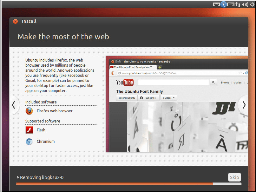This screenshot has width=256, height=192.
Task: Click the font video frame in the screenshot
Action: point(187,127)
